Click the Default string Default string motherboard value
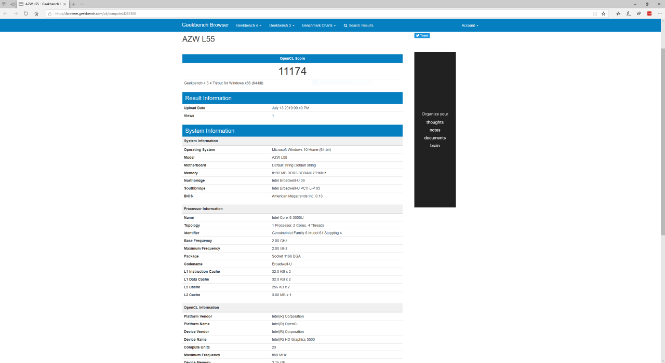The height and width of the screenshot is (363, 665). pyautogui.click(x=294, y=165)
